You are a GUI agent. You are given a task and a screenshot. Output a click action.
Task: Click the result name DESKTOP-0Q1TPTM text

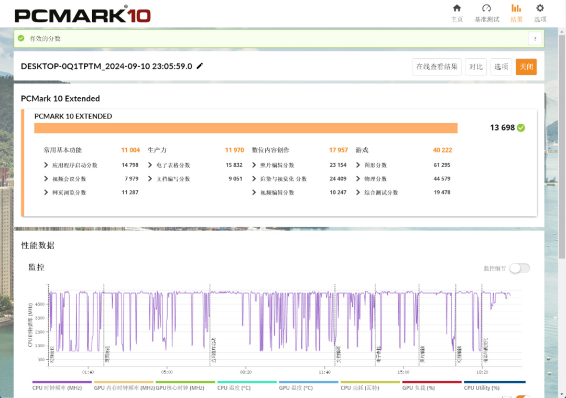pos(106,67)
